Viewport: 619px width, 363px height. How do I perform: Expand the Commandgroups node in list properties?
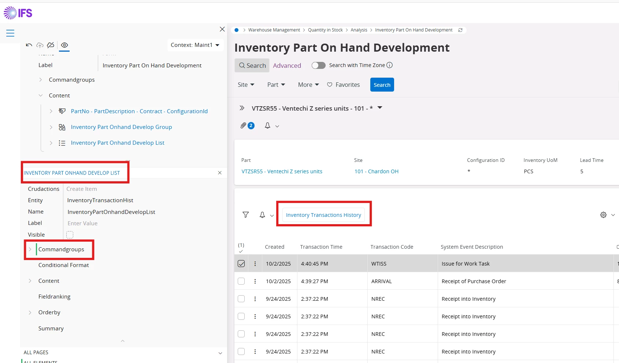pyautogui.click(x=30, y=249)
